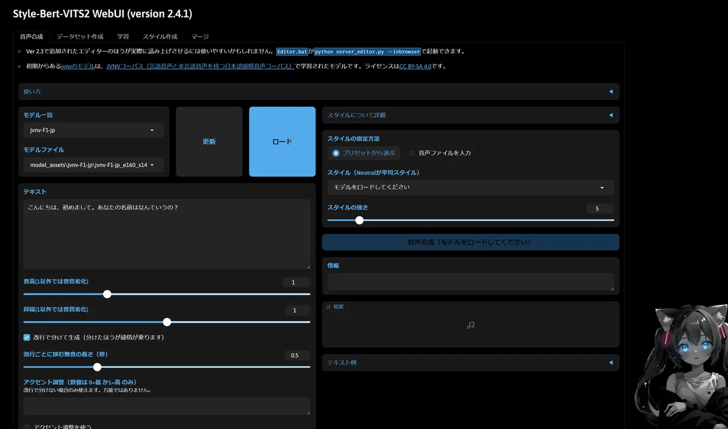Expand the スタイルについて詳細 section

click(x=471, y=115)
